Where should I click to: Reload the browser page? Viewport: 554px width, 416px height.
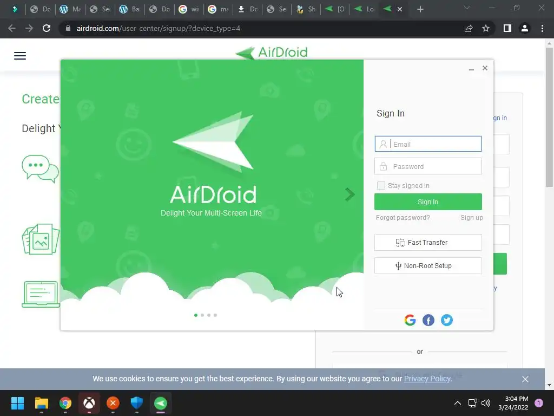47,28
